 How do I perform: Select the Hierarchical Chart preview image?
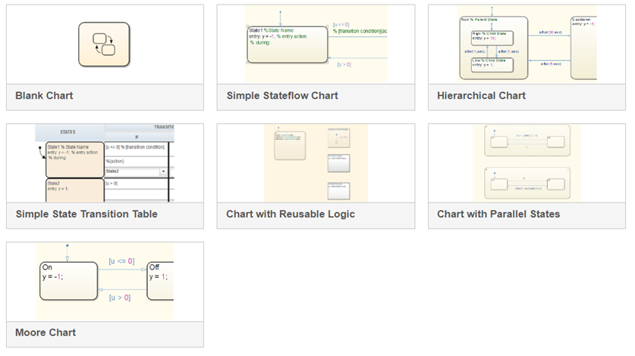click(x=527, y=44)
